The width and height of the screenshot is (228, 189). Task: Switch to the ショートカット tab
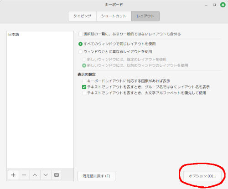click(114, 16)
